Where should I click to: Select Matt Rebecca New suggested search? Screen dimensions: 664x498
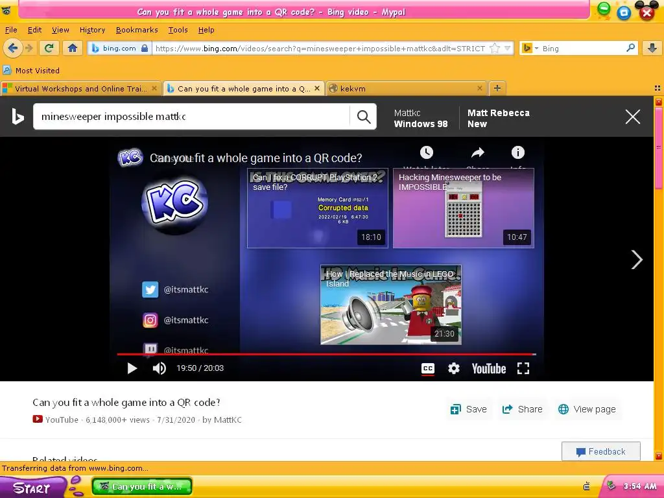click(x=499, y=119)
